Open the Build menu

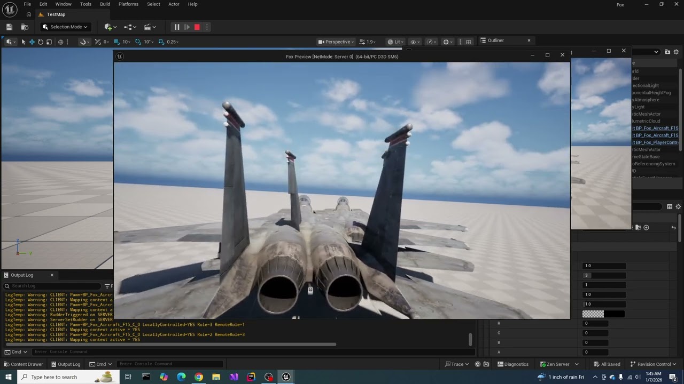[x=105, y=4]
